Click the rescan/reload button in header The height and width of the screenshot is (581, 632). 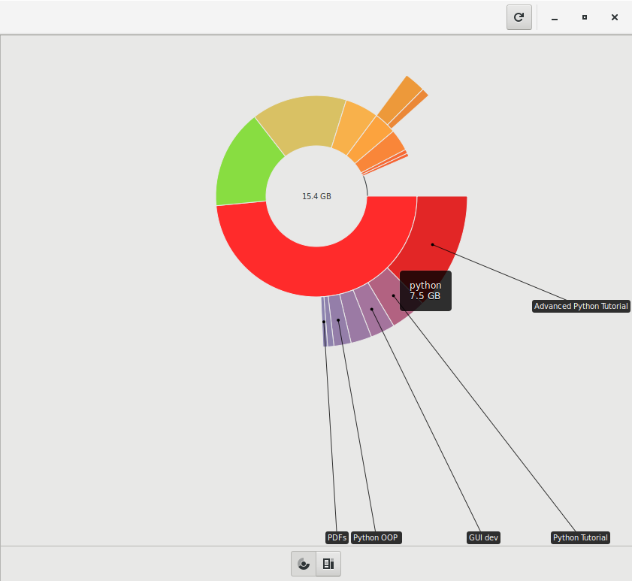point(519,17)
